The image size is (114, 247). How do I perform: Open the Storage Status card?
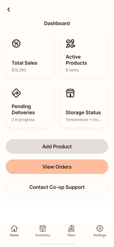(84, 105)
